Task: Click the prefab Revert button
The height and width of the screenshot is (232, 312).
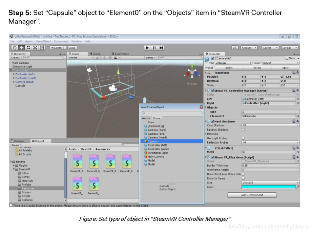Action: tap(257, 68)
